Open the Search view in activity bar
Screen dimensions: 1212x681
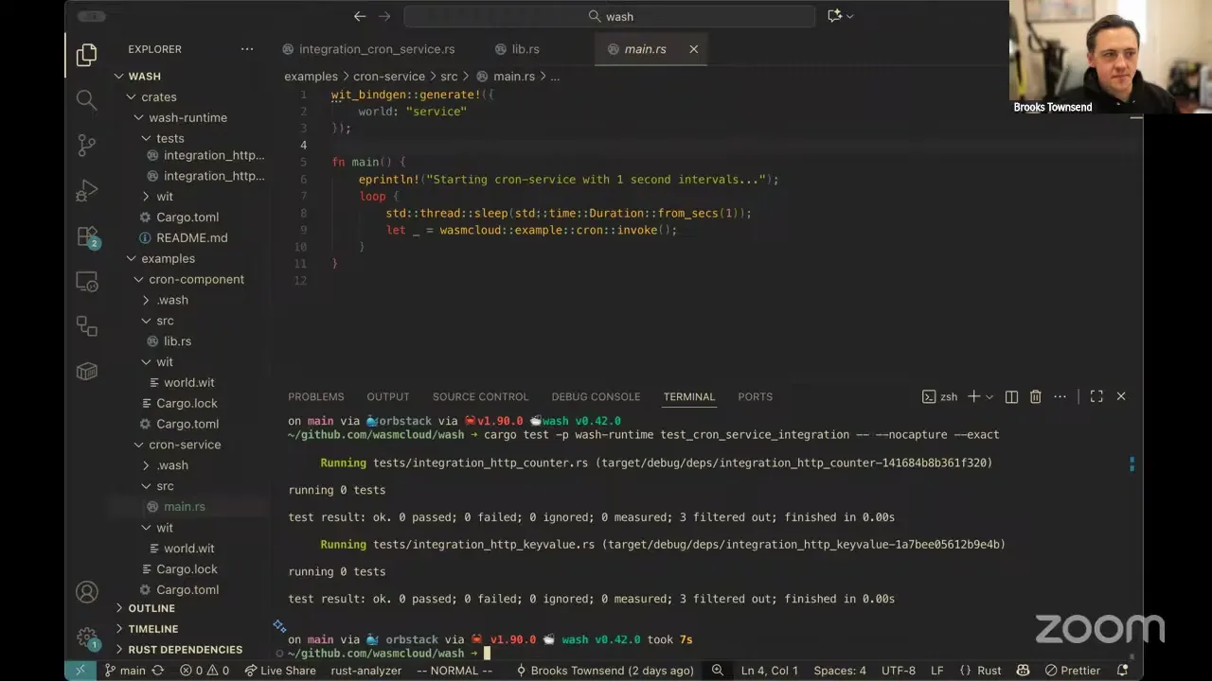86,99
